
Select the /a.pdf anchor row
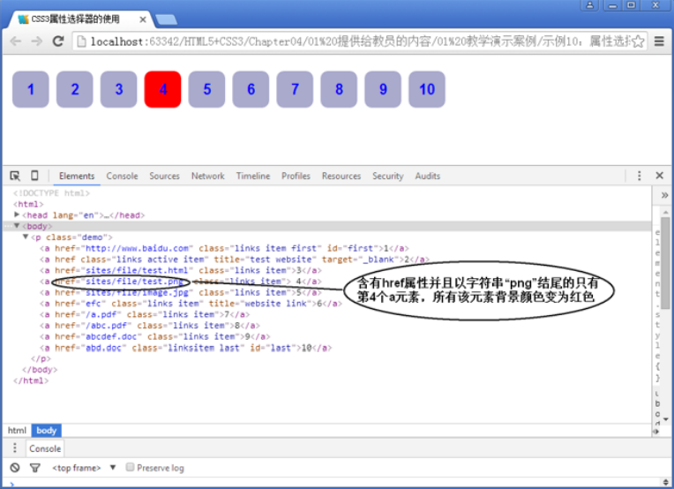click(145, 314)
